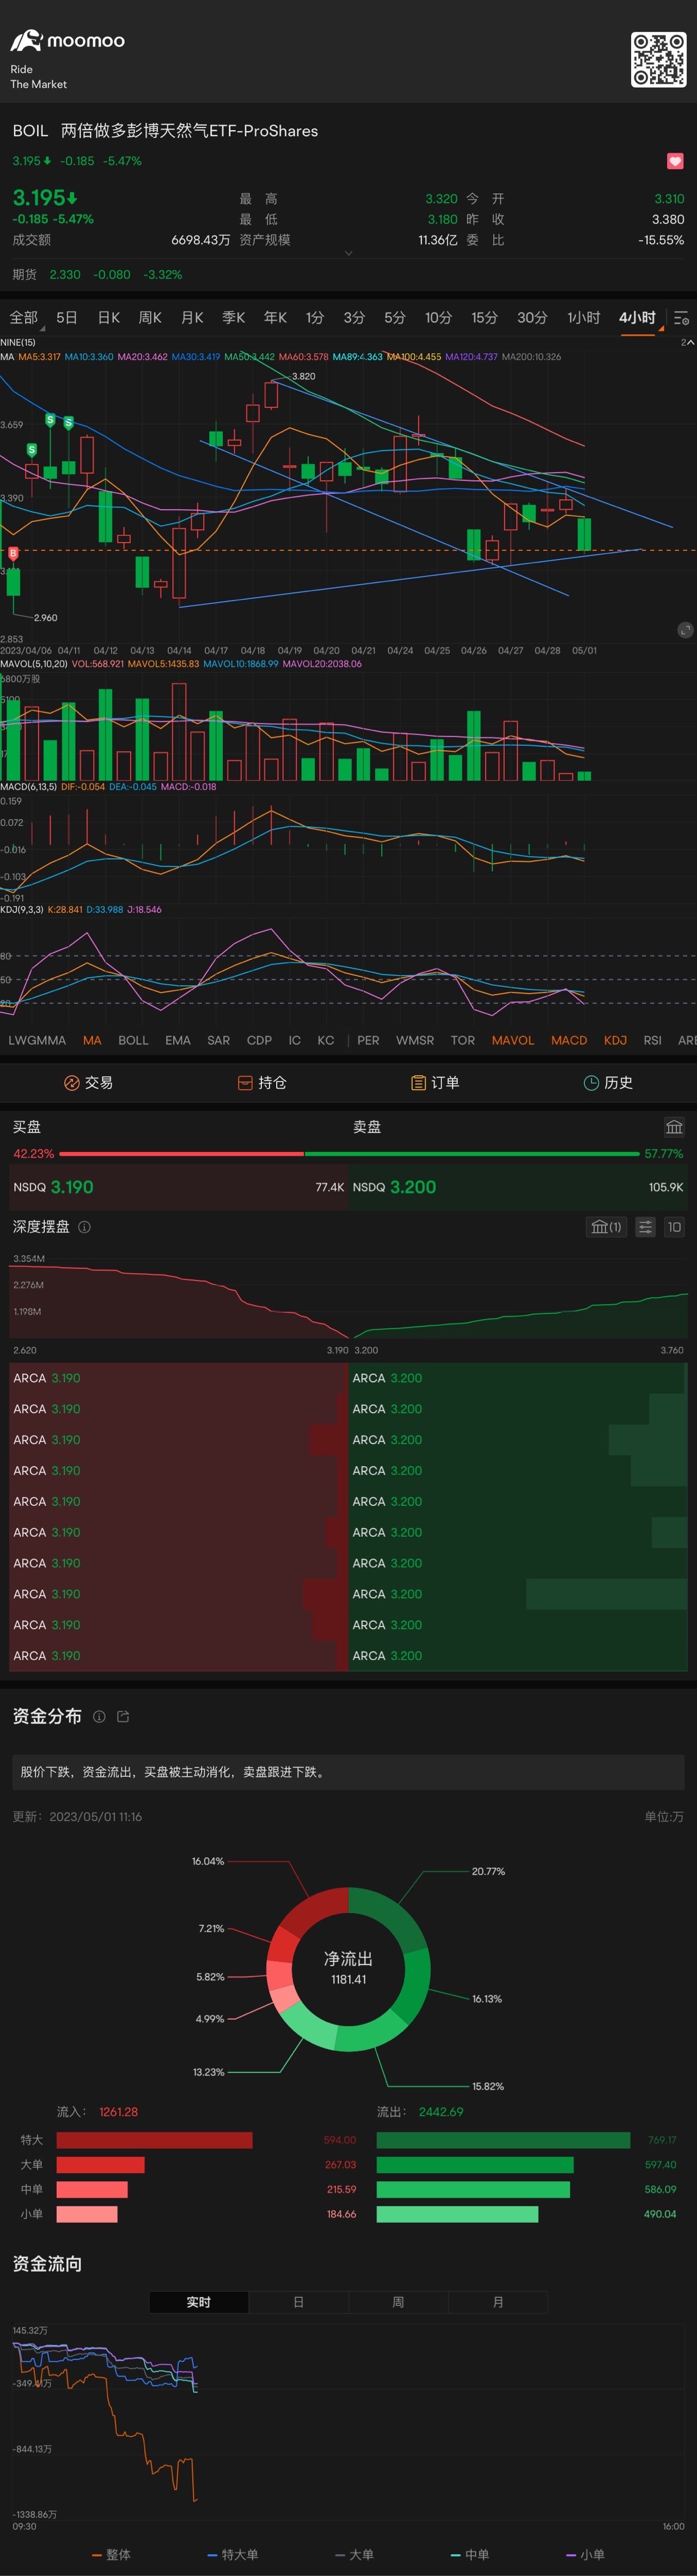Image resolution: width=697 pixels, height=2576 pixels.
Task: Switch capital flow to 周 tab
Action: coord(398,2302)
